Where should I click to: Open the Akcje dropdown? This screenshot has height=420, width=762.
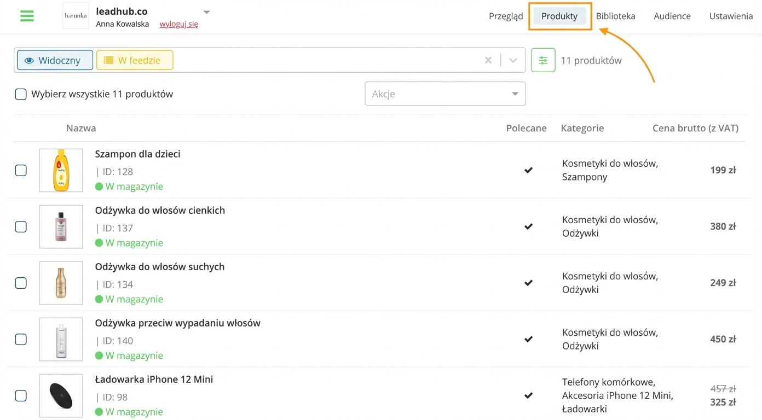[445, 94]
